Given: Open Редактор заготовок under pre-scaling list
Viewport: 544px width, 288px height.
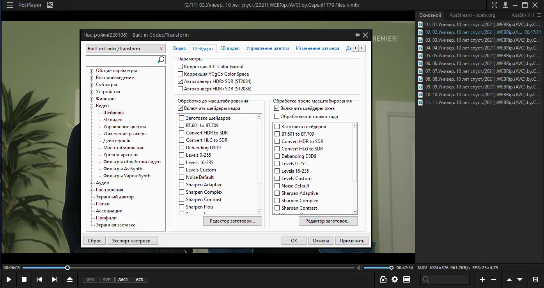Looking at the screenshot, I should pyautogui.click(x=232, y=221).
